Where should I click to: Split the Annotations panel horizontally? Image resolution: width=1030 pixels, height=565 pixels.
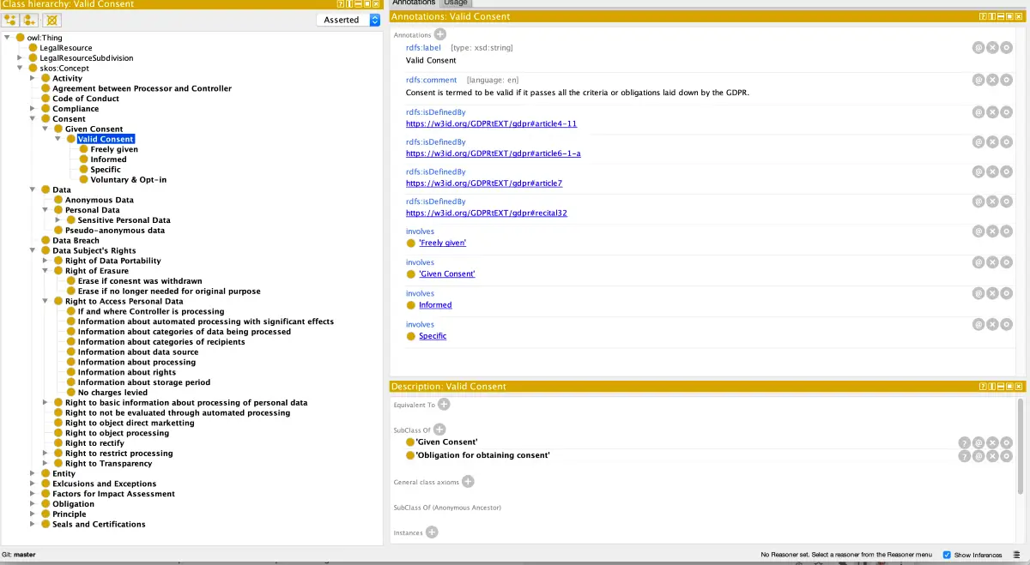(x=1000, y=16)
